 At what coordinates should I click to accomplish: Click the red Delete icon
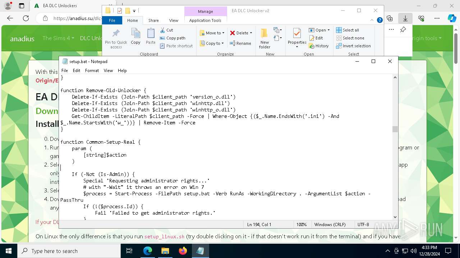(x=233, y=33)
